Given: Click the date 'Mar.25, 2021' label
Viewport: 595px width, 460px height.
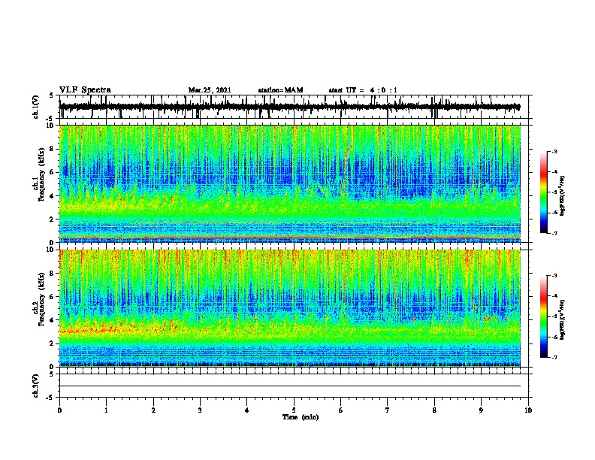Looking at the screenshot, I should [x=210, y=90].
